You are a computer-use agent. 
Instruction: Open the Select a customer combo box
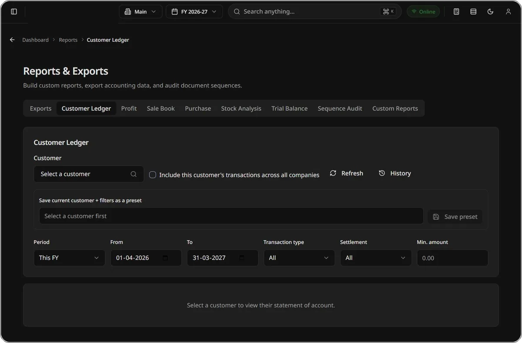pos(89,174)
